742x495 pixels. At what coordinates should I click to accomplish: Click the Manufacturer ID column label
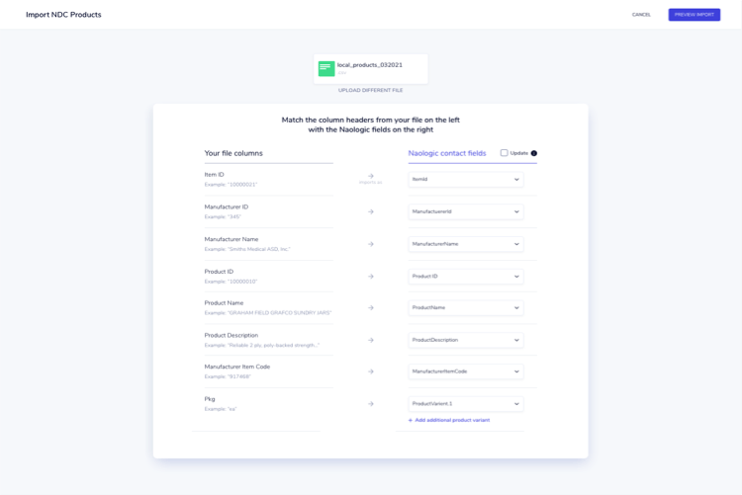[227, 207]
